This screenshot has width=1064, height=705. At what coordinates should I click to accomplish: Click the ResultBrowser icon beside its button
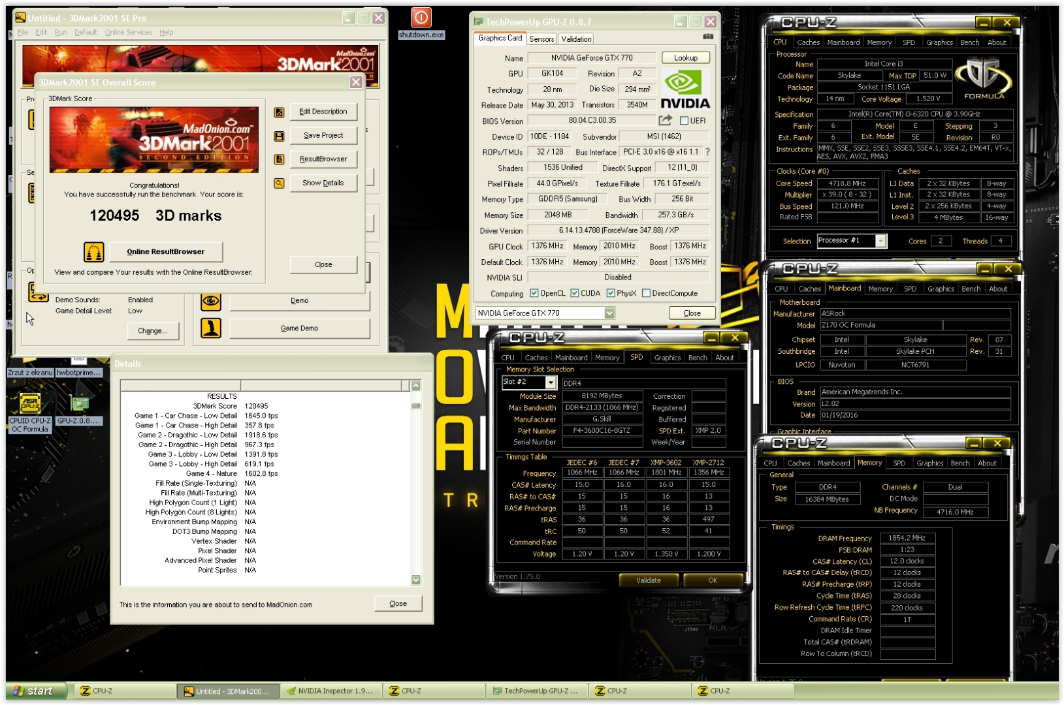coord(279,159)
